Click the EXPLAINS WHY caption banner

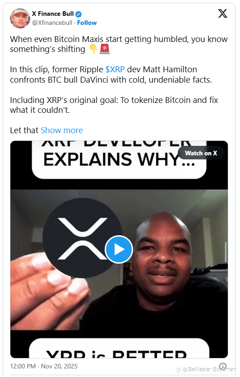(119, 160)
